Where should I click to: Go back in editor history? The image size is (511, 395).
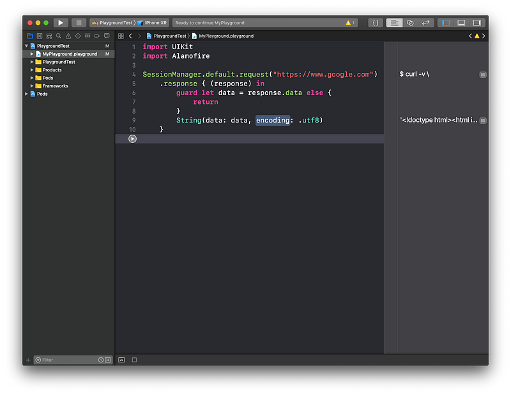tap(130, 36)
